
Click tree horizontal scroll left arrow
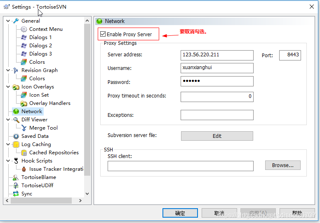[7, 201]
